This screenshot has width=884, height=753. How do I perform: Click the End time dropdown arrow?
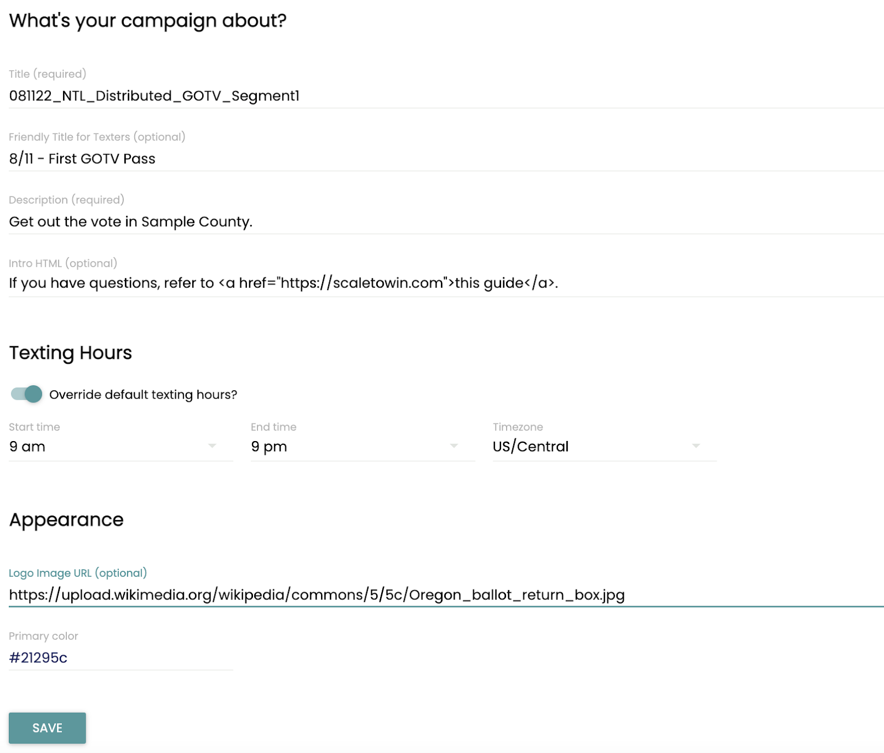[x=454, y=446]
